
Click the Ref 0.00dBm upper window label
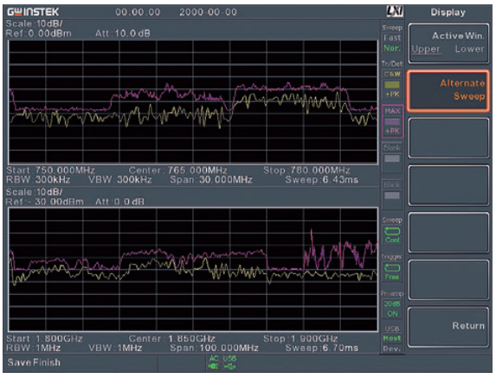[39, 33]
